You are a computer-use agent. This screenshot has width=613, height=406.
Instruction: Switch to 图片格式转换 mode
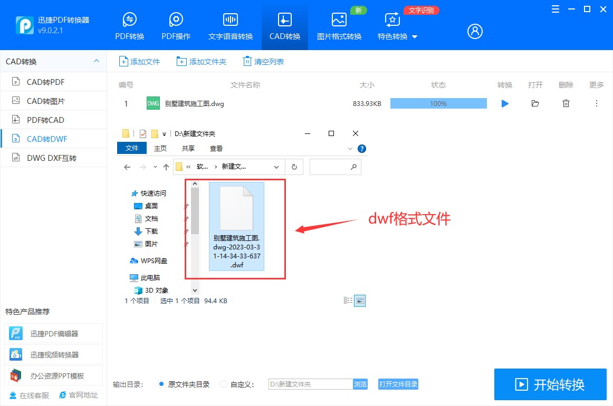click(x=338, y=24)
